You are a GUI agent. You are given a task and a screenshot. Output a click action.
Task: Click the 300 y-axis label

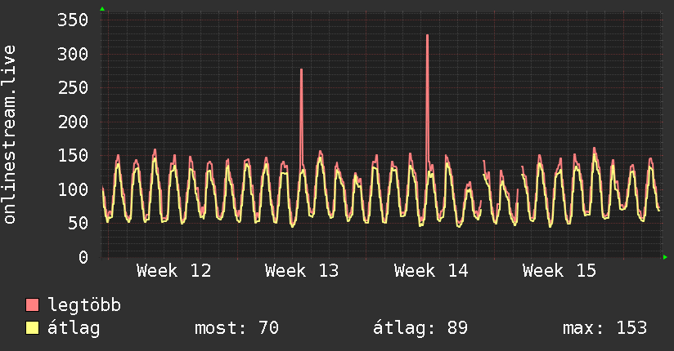pos(73,54)
